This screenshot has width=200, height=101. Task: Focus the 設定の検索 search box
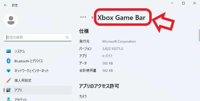coord(38,37)
